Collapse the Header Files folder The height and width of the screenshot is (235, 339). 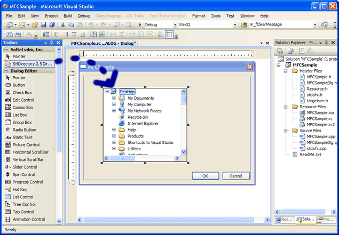tap(286, 70)
